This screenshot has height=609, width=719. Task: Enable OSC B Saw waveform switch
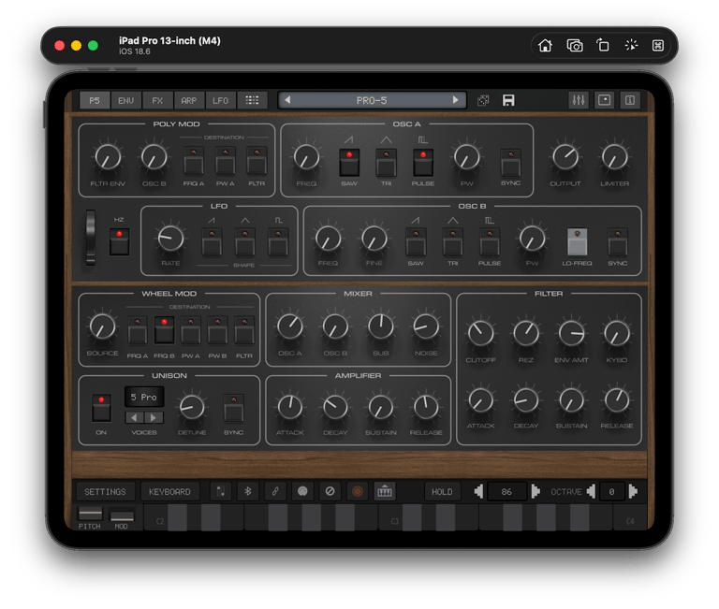(x=416, y=241)
